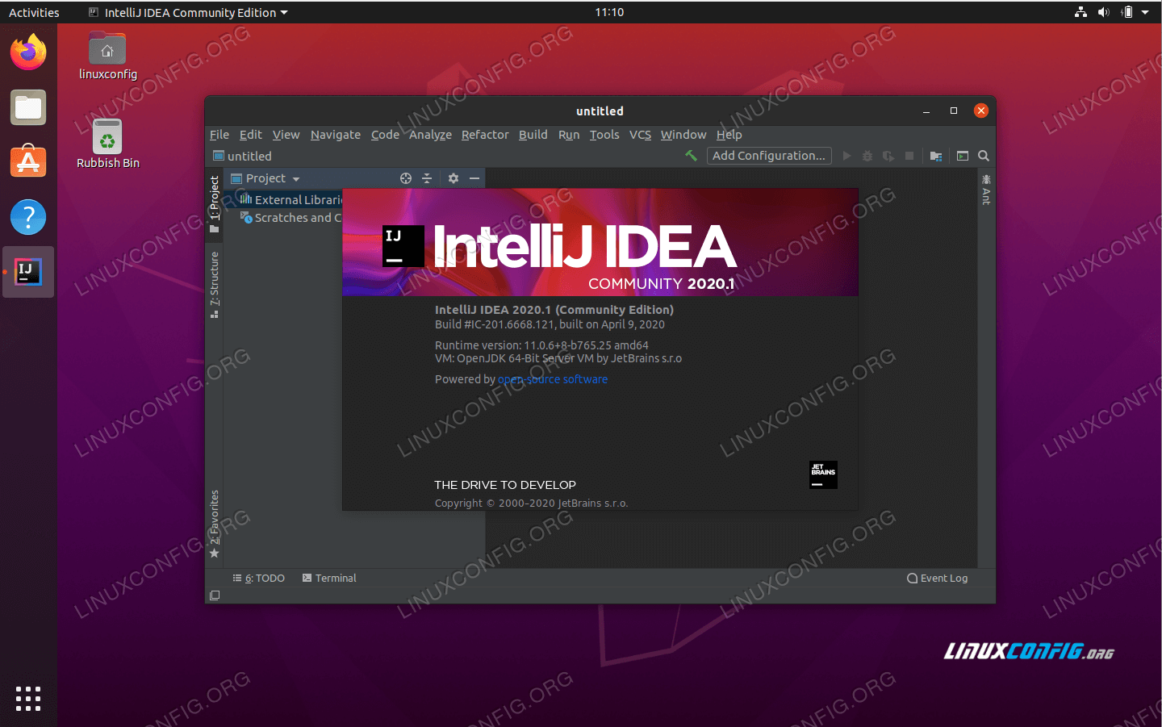The width and height of the screenshot is (1162, 727).
Task: Open the Project view dropdown
Action: (x=265, y=178)
